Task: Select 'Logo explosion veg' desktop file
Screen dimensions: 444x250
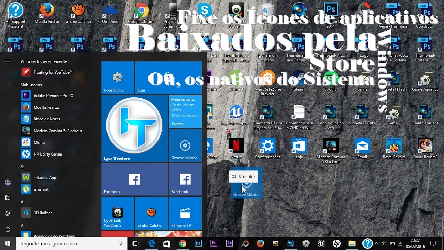Action: pos(331,117)
